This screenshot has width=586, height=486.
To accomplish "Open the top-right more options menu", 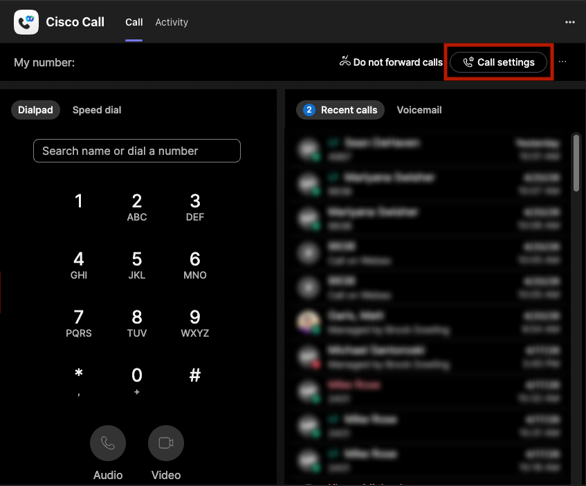I will [x=569, y=22].
